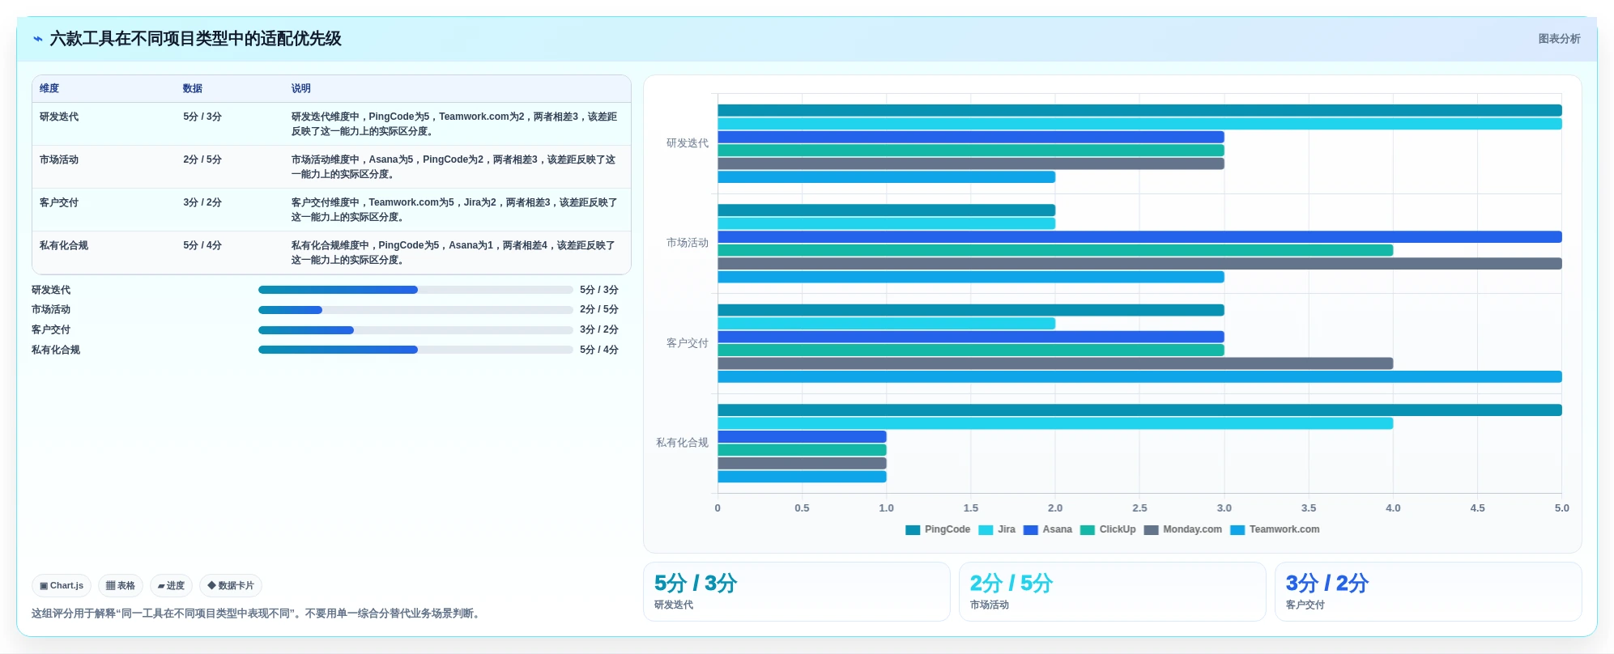Click the 图表分析 label in the header
1614x654 pixels.
1559,39
